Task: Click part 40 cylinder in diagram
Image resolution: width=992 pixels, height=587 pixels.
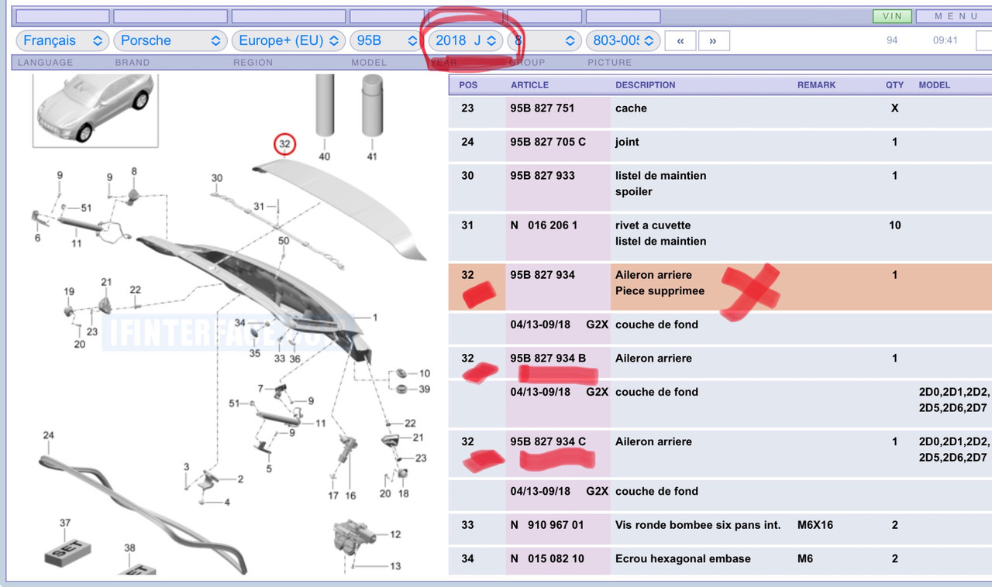Action: (324, 105)
